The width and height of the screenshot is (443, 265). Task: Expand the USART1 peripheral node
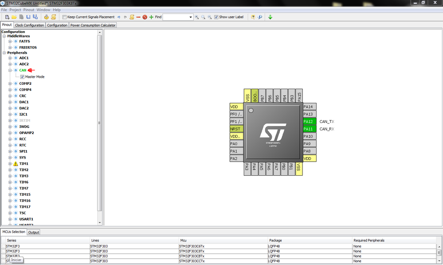click(x=10, y=219)
